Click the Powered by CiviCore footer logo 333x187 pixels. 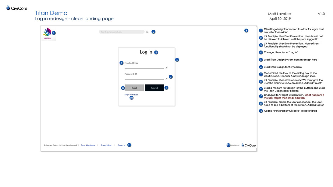pos(248,145)
